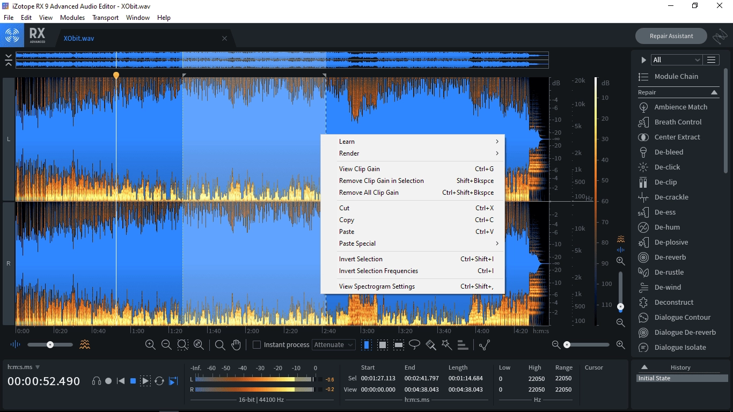This screenshot has height=412, width=733.
Task: Click the Breath Control module icon
Action: [x=643, y=122]
